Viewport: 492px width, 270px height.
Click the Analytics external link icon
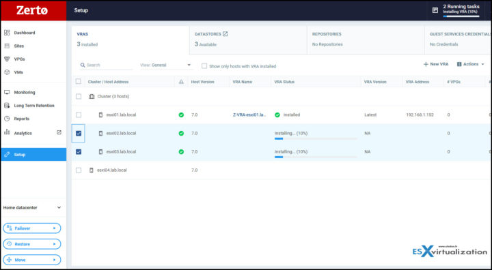[x=59, y=132]
